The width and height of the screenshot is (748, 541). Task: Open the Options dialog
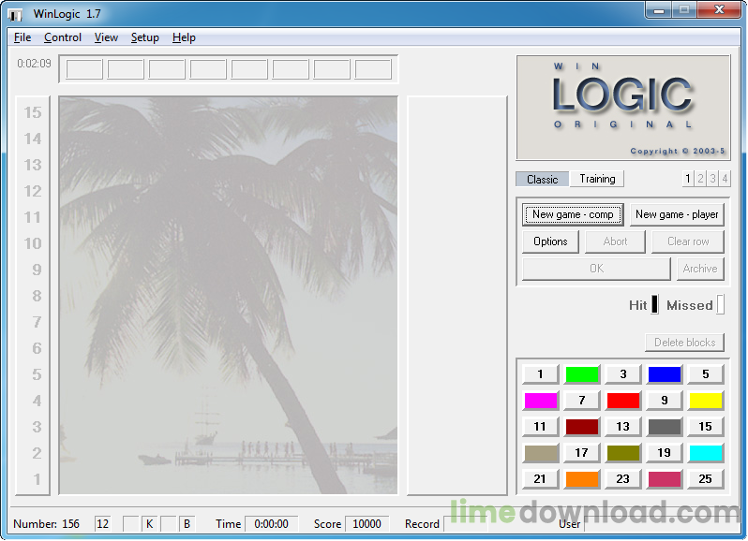tap(550, 241)
